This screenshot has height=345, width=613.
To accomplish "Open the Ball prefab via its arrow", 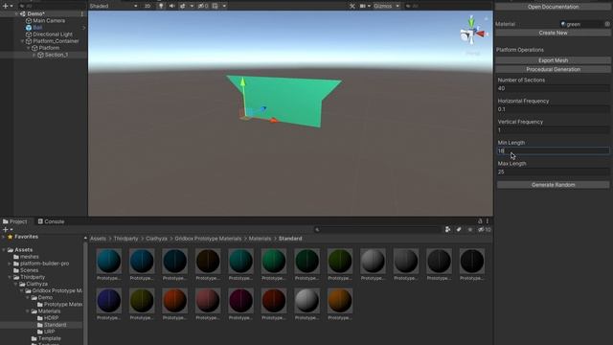I will click(84, 28).
